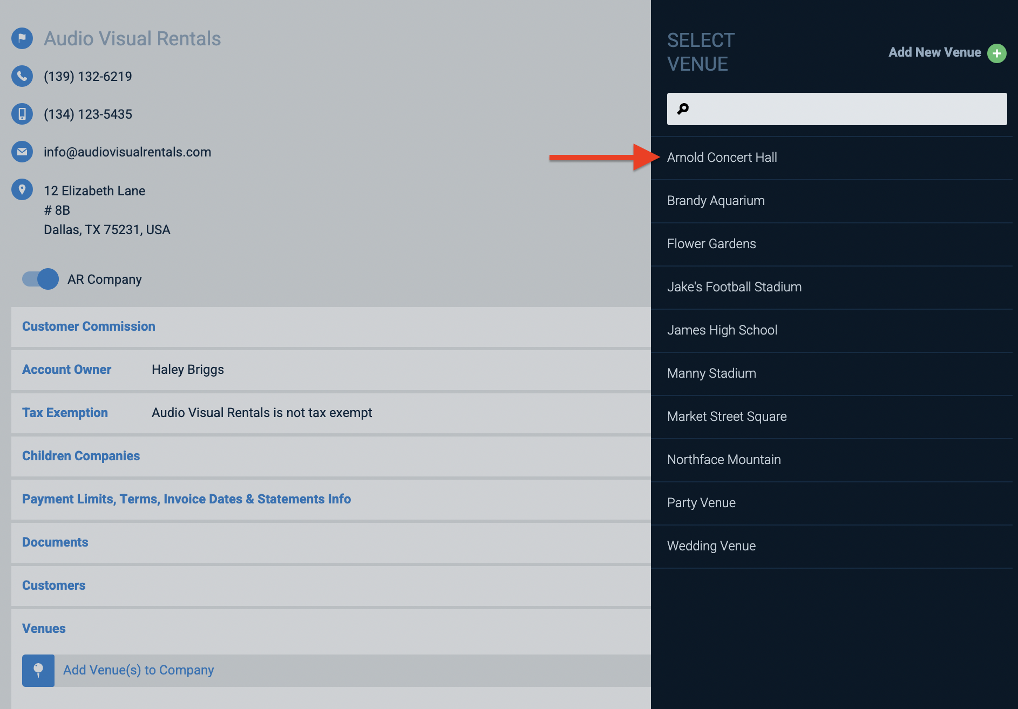This screenshot has height=709, width=1018.
Task: Select Party Venue from the list
Action: 832,503
